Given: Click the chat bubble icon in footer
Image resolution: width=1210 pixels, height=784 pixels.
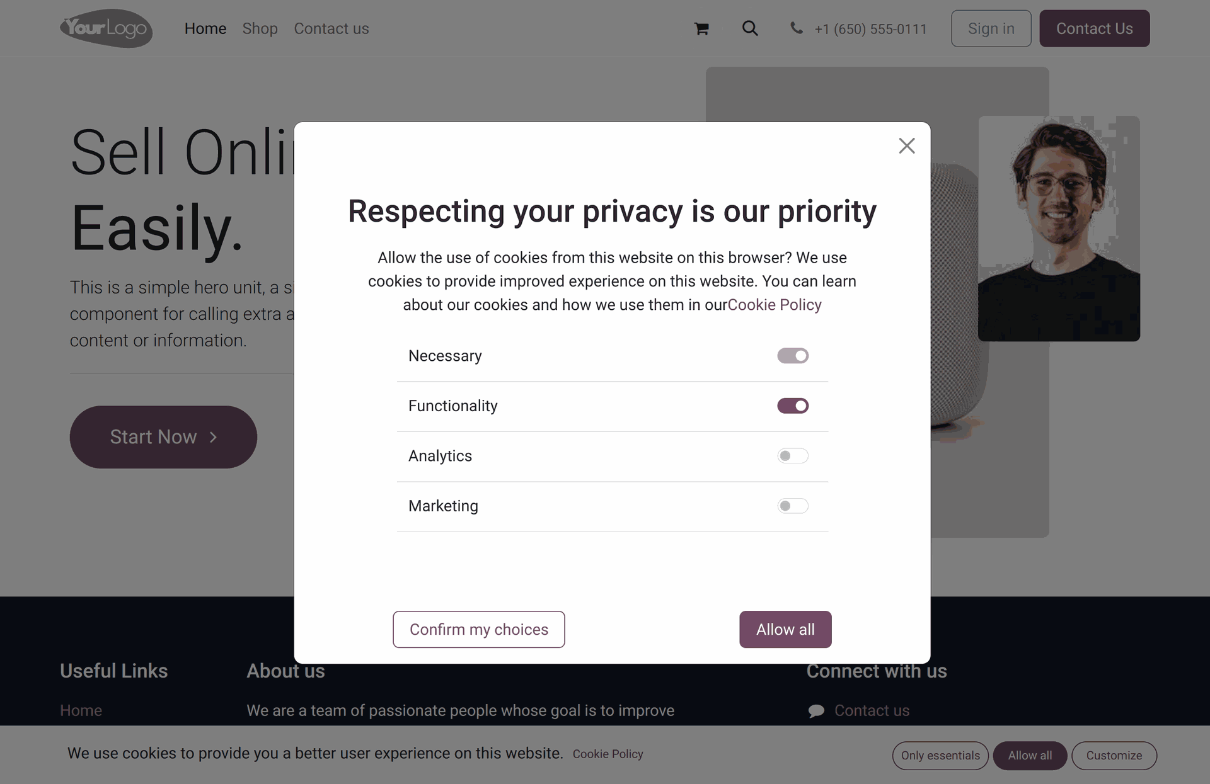Looking at the screenshot, I should [816, 711].
